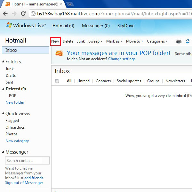Viewport: 192px width, 192px height.
Task: Open the POP subfolder
Action: [x=12, y=95]
